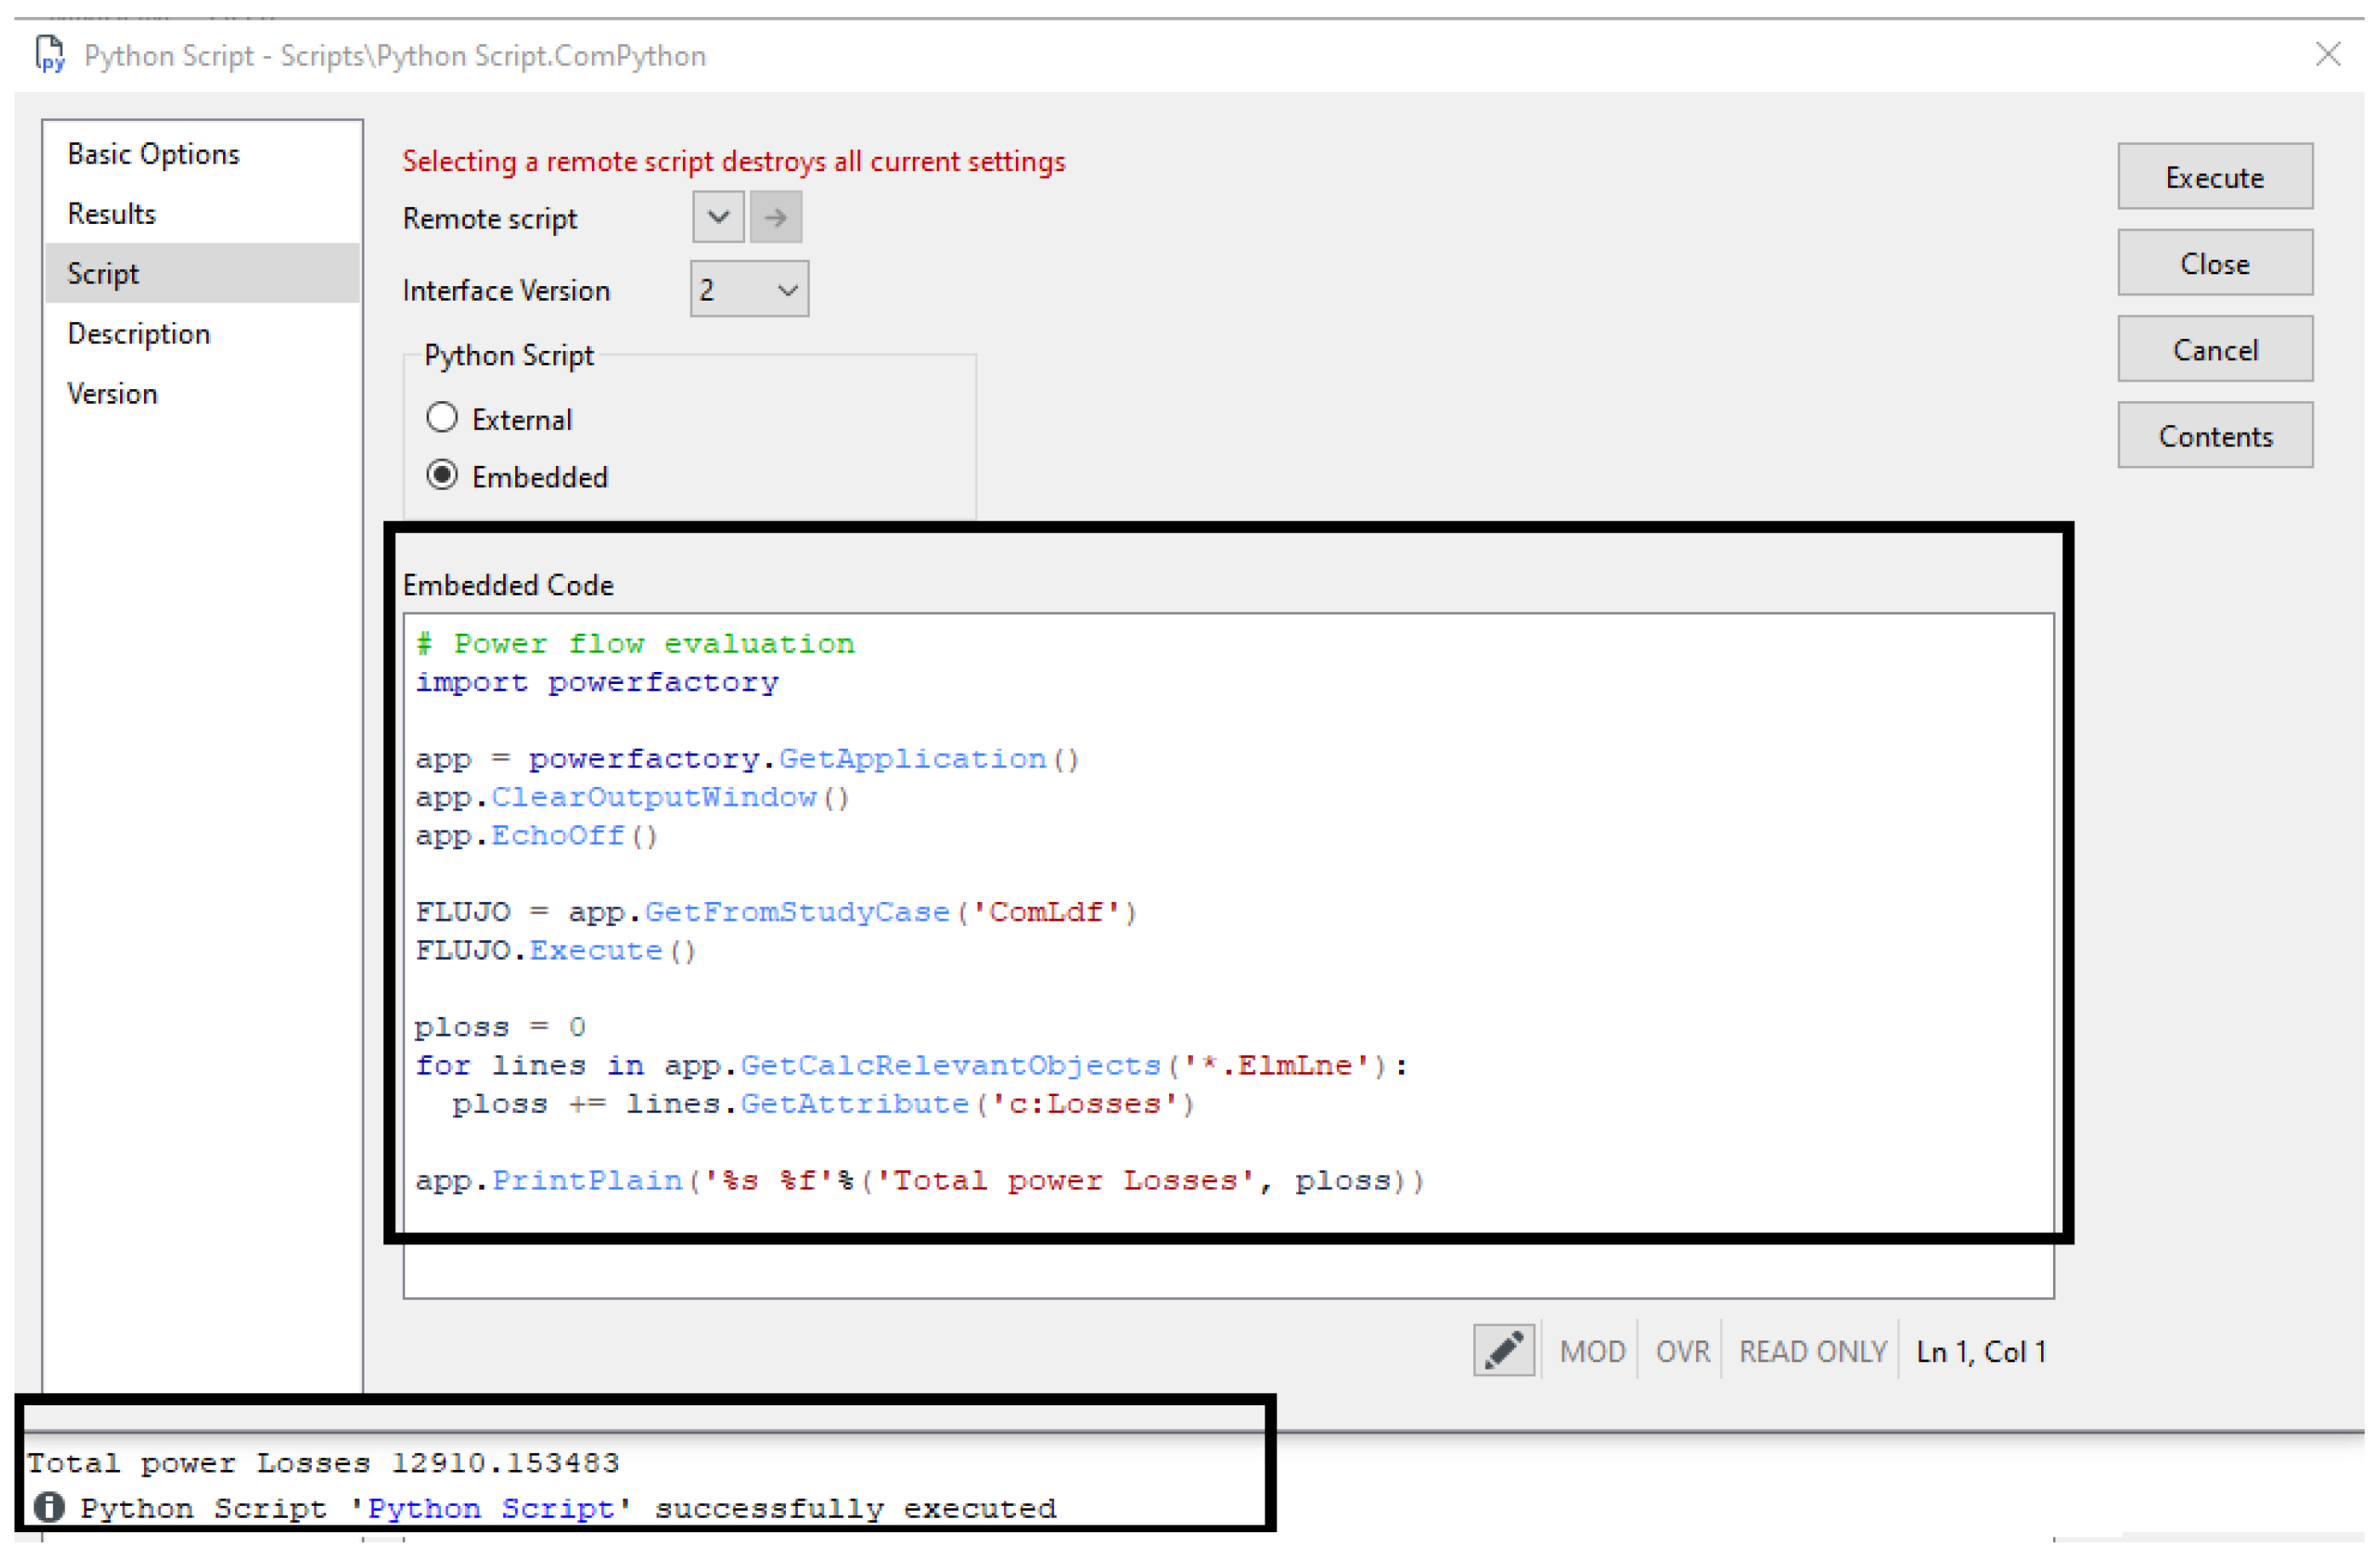The width and height of the screenshot is (2380, 1562).
Task: Click the remote script arrow button
Action: click(x=776, y=217)
